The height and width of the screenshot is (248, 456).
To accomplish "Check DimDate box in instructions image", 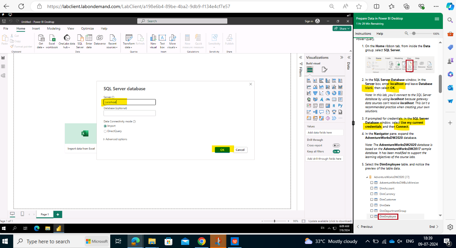I will (x=372, y=205).
